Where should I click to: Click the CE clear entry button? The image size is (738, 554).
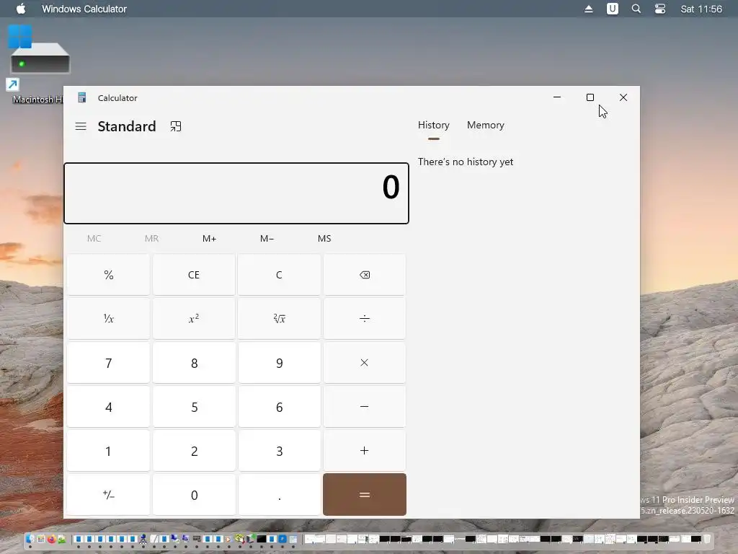pyautogui.click(x=194, y=275)
